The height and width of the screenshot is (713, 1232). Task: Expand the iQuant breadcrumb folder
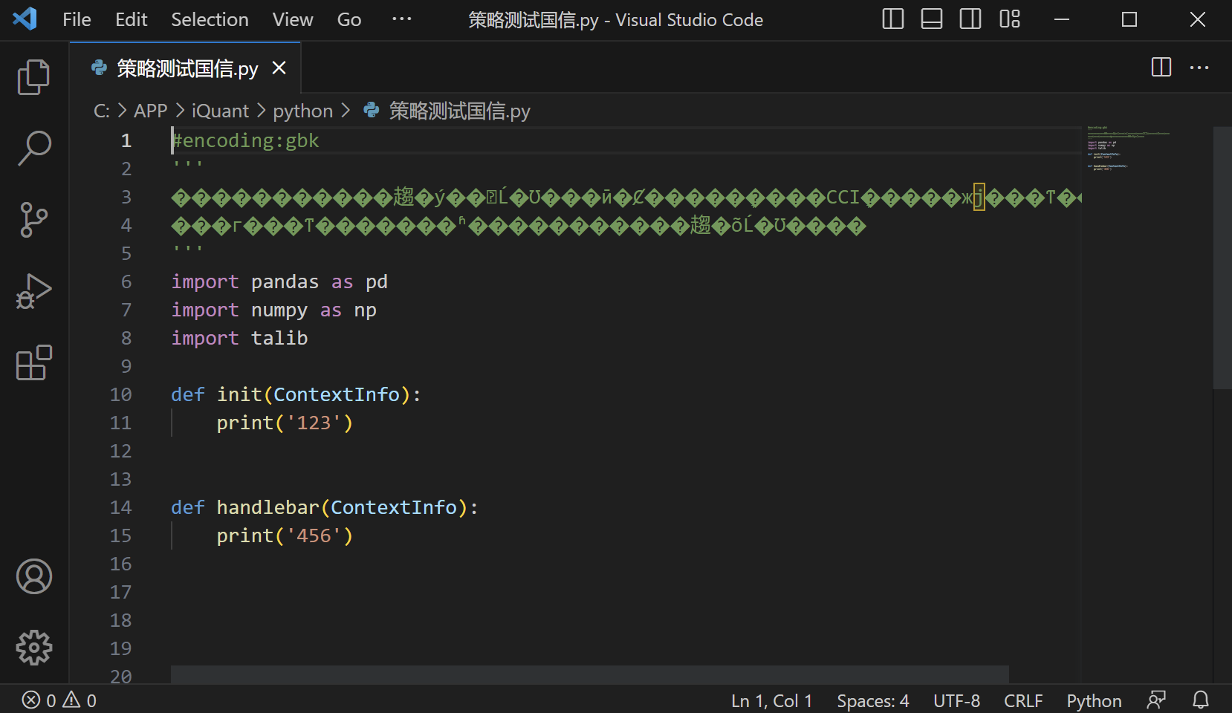tap(220, 111)
